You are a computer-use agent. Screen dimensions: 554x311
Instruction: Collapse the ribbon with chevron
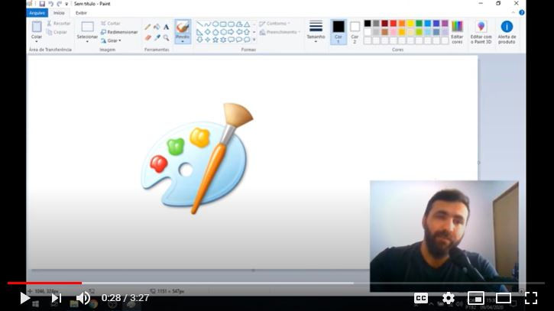(x=513, y=13)
